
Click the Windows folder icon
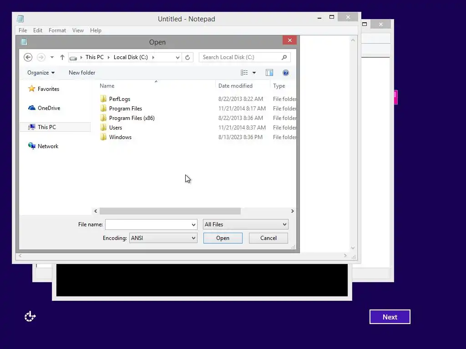click(103, 137)
